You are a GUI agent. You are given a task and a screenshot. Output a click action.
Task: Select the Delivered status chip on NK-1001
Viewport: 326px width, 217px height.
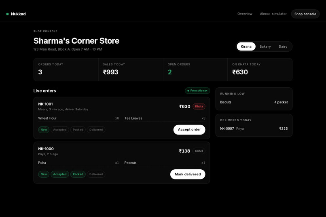[96, 130]
